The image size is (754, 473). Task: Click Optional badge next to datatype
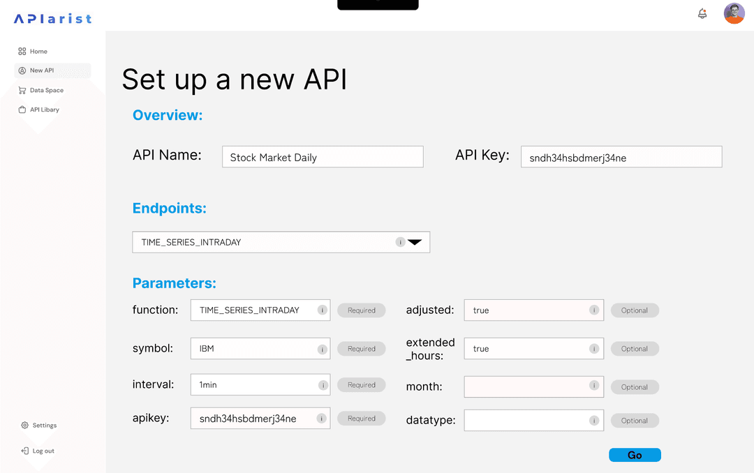click(x=635, y=421)
